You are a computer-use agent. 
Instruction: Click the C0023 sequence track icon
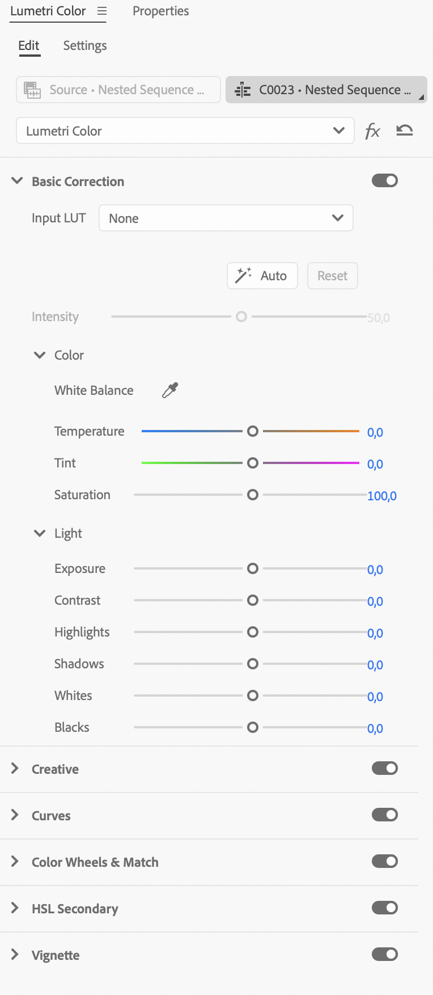(243, 90)
